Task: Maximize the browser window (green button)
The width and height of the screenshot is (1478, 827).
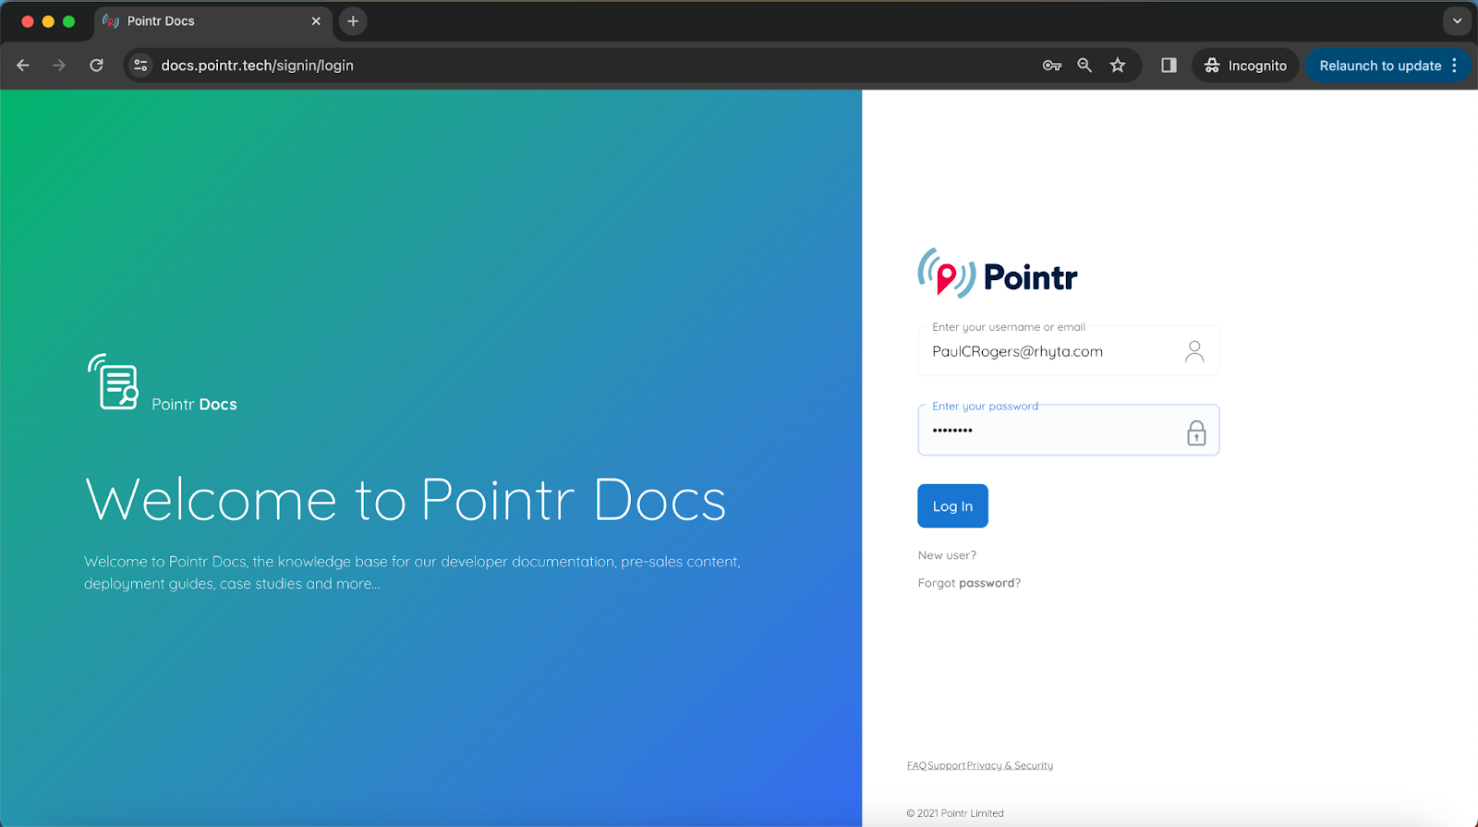Action: (x=68, y=21)
